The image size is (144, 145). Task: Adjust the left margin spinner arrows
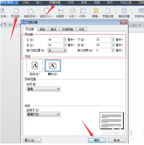coord(65,45)
